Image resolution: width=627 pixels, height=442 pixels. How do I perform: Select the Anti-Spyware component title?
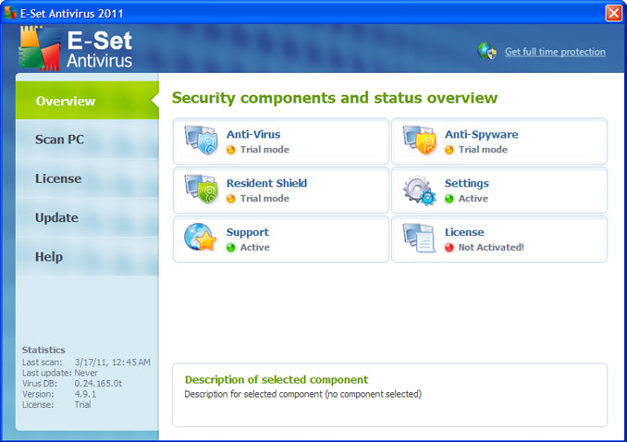[x=482, y=135]
